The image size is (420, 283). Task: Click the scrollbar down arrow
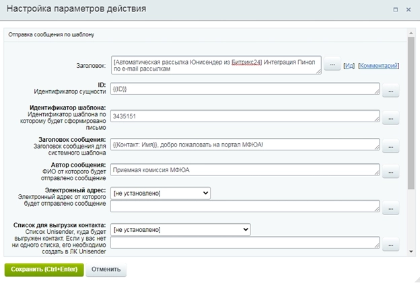pos(411,251)
